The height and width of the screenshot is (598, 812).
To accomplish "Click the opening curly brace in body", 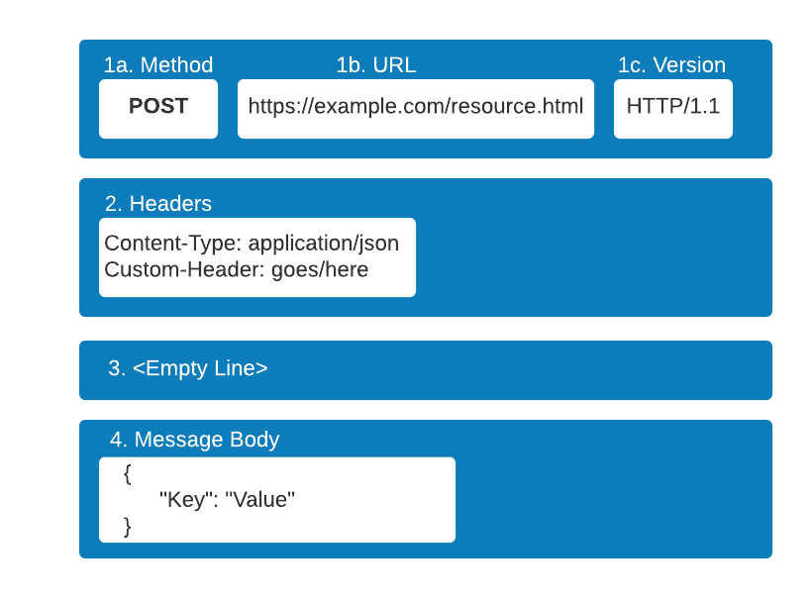I will tap(128, 474).
